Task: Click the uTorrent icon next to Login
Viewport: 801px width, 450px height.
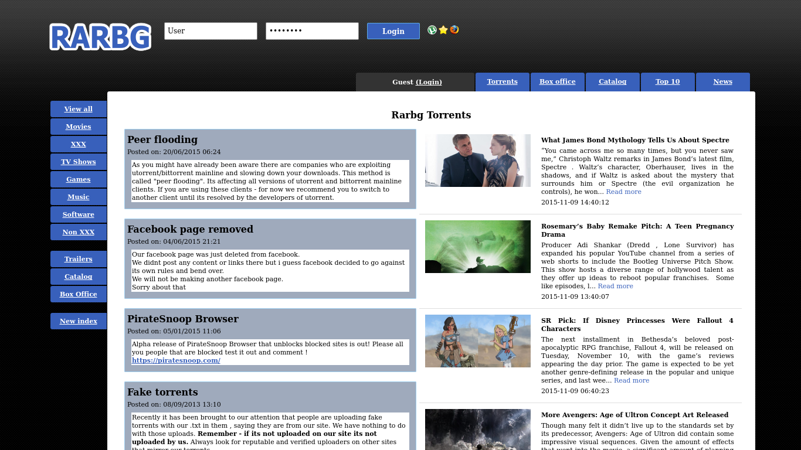Action: (432, 30)
